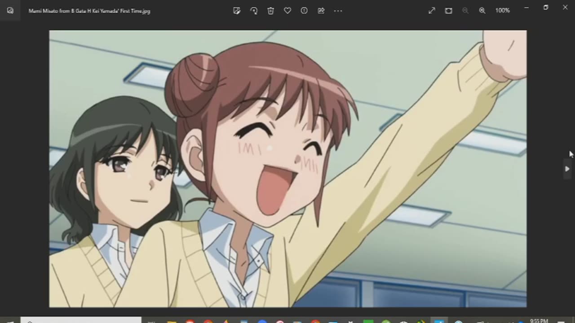Show file info panel
The width and height of the screenshot is (575, 323).
[x=304, y=10]
